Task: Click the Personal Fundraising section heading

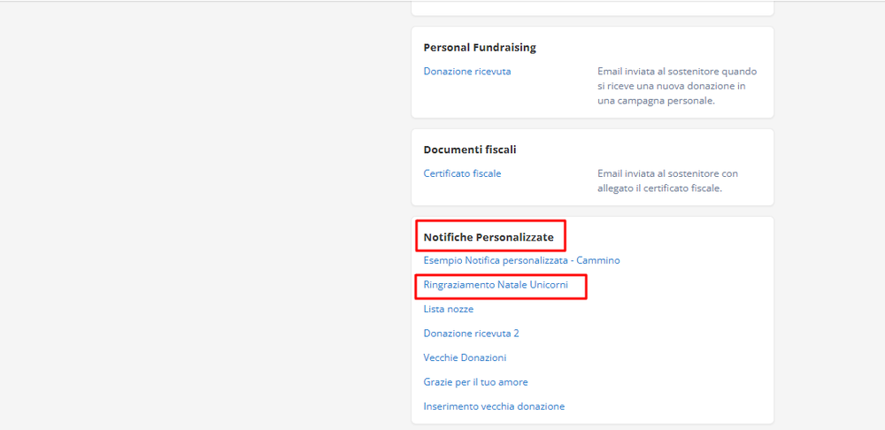Action: (480, 47)
